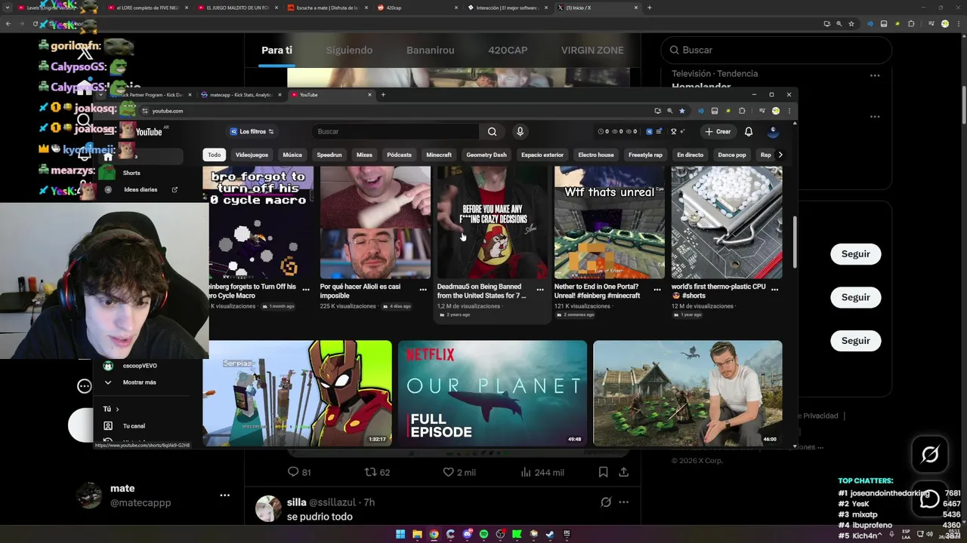Open the VIRGIN ZONE tab on X

pyautogui.click(x=592, y=51)
